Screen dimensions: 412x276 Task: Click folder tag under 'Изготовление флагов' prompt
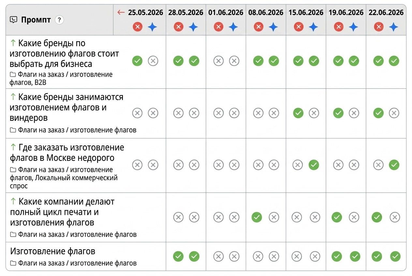pyautogui.click(x=73, y=263)
